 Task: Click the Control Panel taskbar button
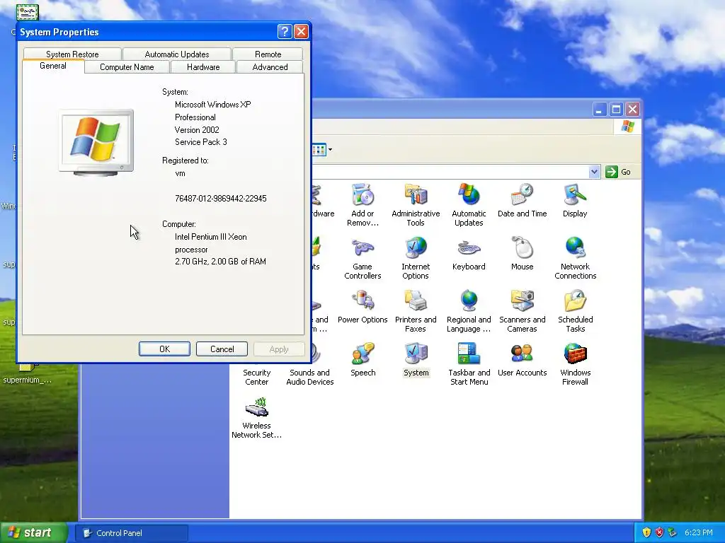pos(132,533)
